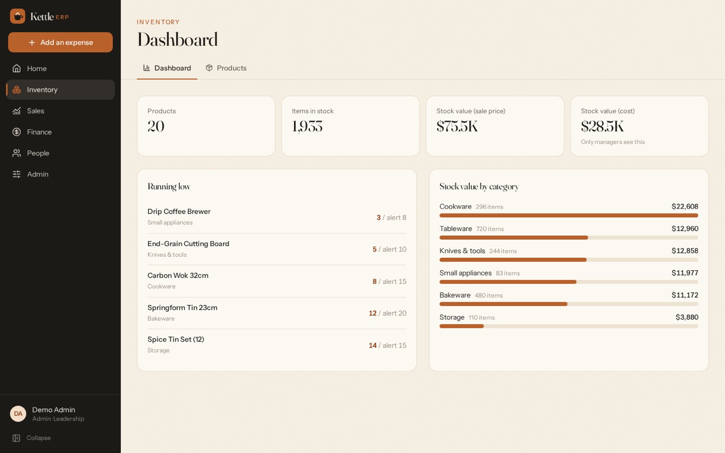Click the Inventory boxes icon in sidebar
This screenshot has height=453, width=725.
(17, 90)
